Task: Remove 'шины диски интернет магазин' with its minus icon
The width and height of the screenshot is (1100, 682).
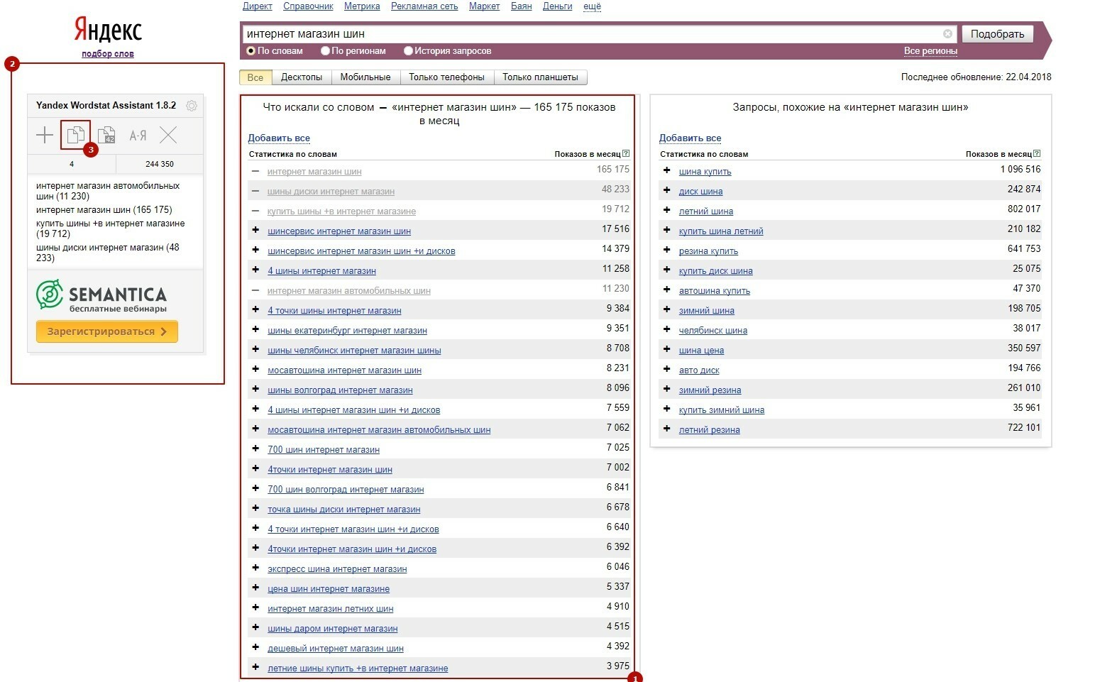Action: 255,191
